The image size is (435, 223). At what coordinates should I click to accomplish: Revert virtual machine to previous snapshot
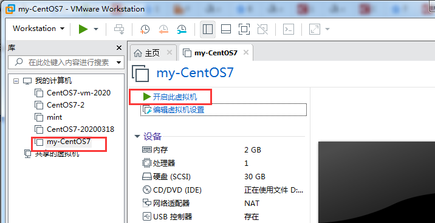[x=163, y=29]
